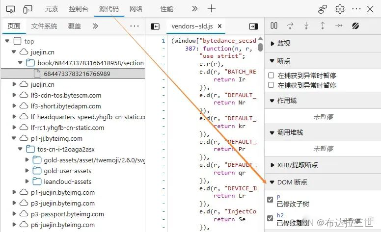
Task: Close the vendors~sld.js file tab
Action: click(219, 26)
